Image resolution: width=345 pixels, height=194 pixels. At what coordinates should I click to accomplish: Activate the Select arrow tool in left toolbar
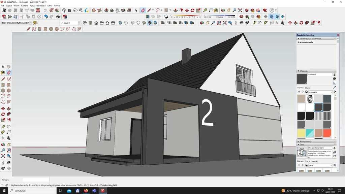pyautogui.click(x=3, y=67)
